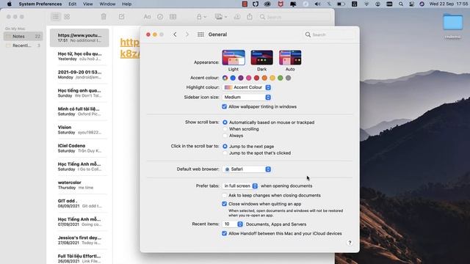470x264 pixels.
Task: Open Control Centre in menu bar
Action: (411, 4)
